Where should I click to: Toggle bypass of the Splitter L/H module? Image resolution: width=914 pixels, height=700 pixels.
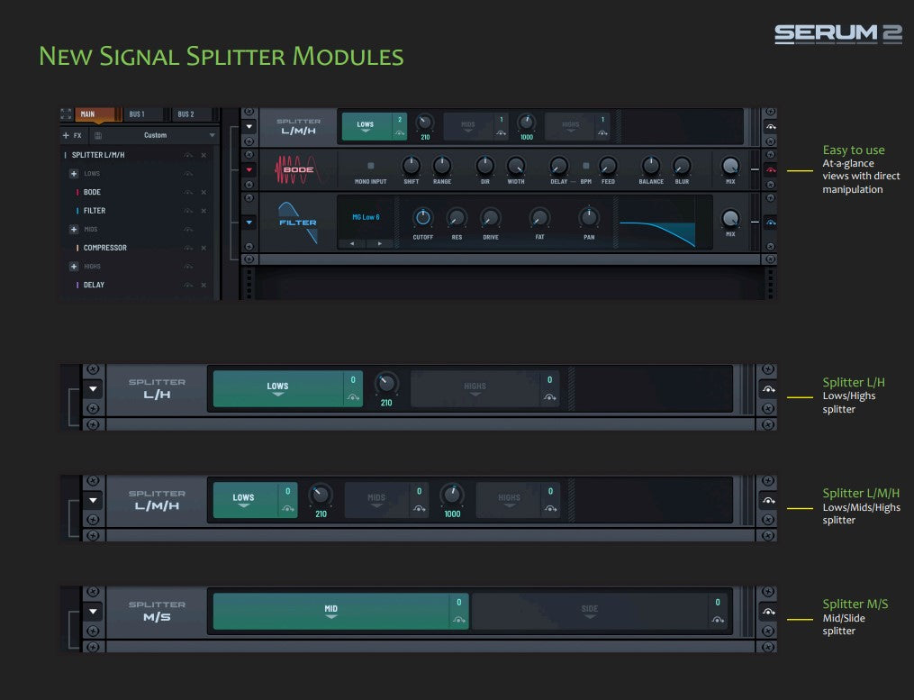pos(768,388)
